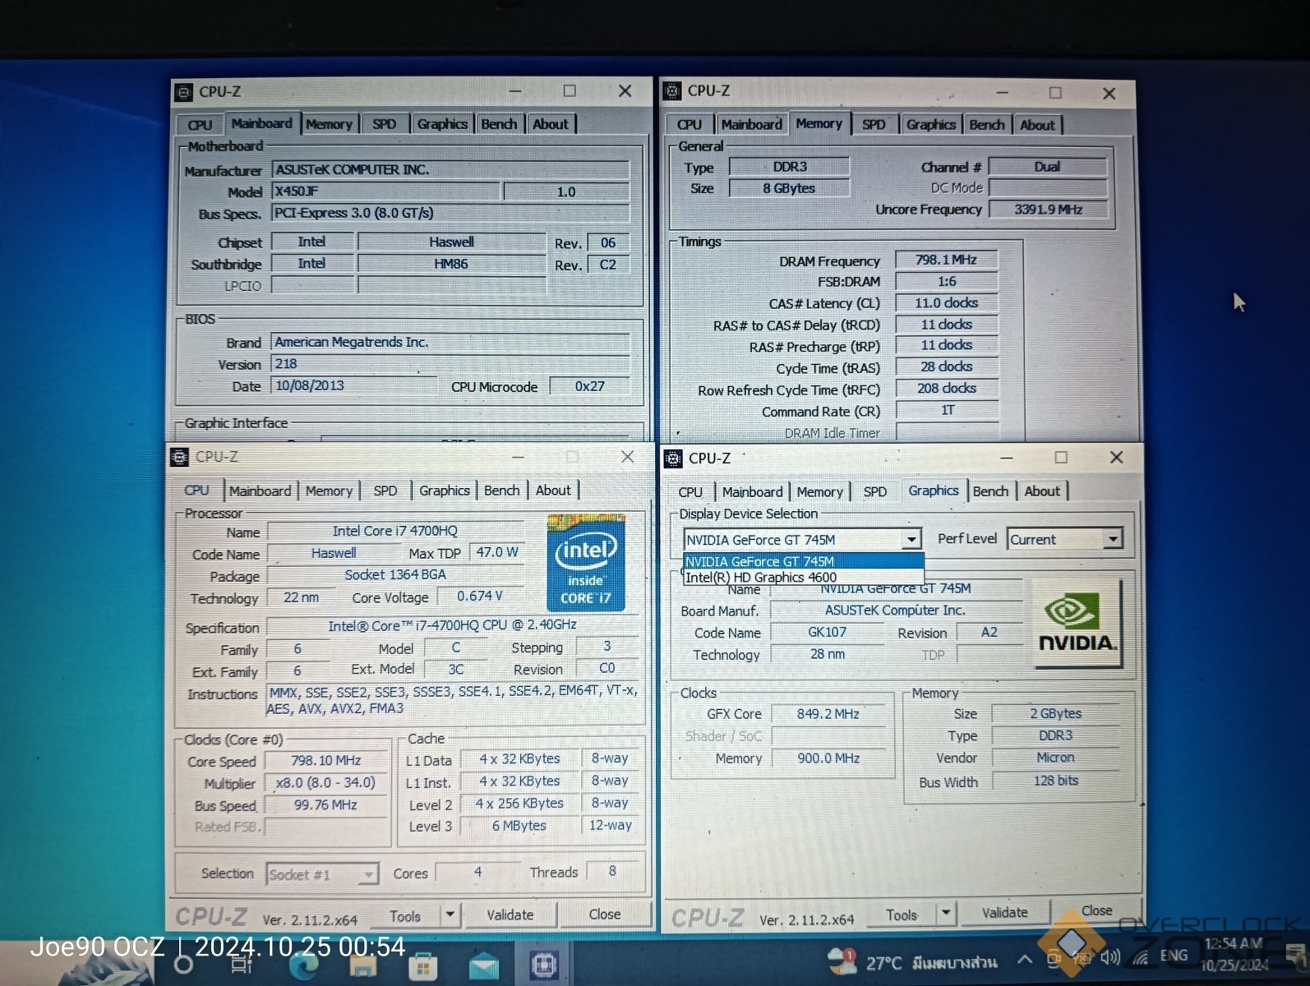Open the Perf Level dropdown
Image resolution: width=1310 pixels, height=986 pixels.
[x=1112, y=540]
